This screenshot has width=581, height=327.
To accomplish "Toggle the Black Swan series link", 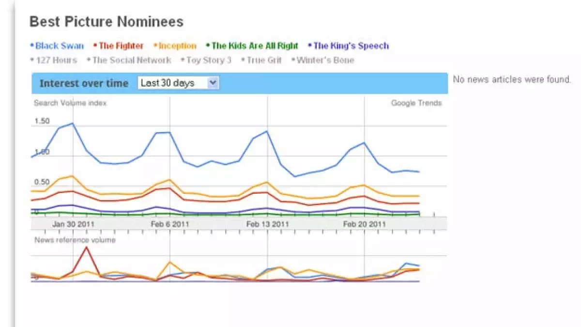I will coord(60,46).
